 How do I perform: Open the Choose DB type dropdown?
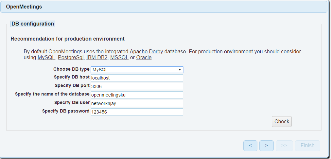point(137,70)
